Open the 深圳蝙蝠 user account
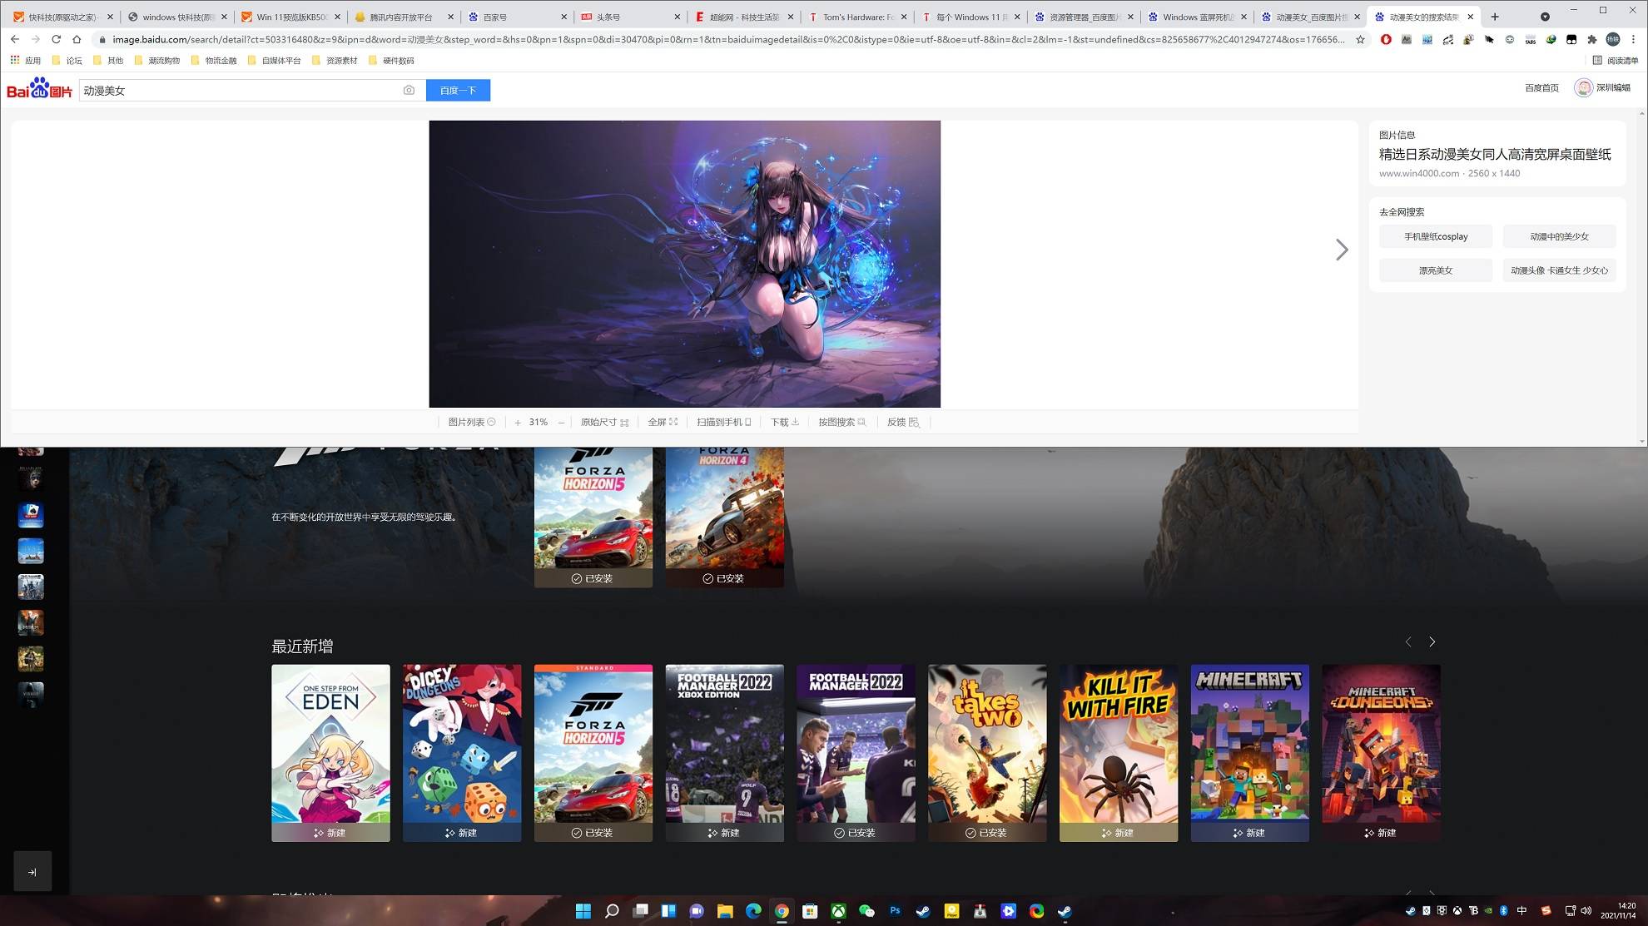This screenshot has height=926, width=1648. (x=1603, y=87)
